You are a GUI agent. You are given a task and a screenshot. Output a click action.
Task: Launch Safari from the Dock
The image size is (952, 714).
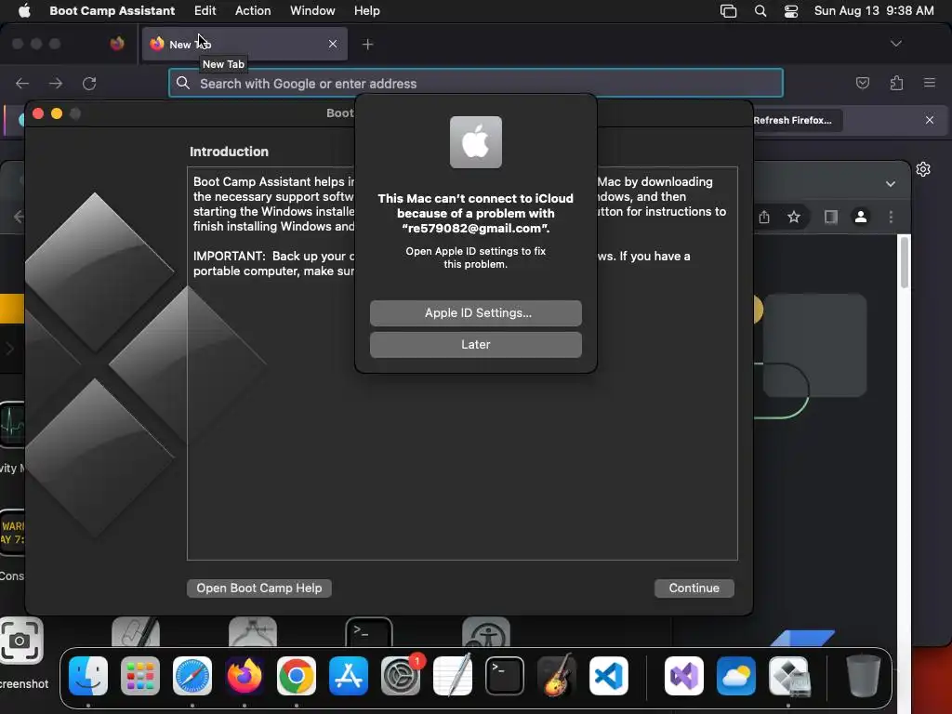[x=192, y=676]
